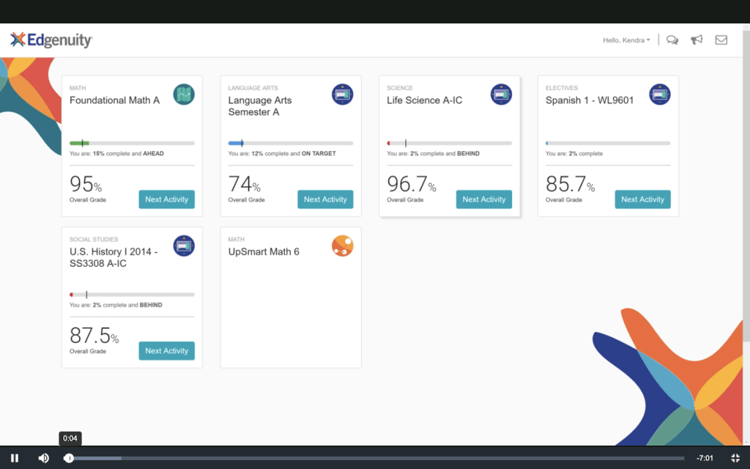
Task: Click the orange UpSmart Math 6 icon
Action: pos(342,245)
